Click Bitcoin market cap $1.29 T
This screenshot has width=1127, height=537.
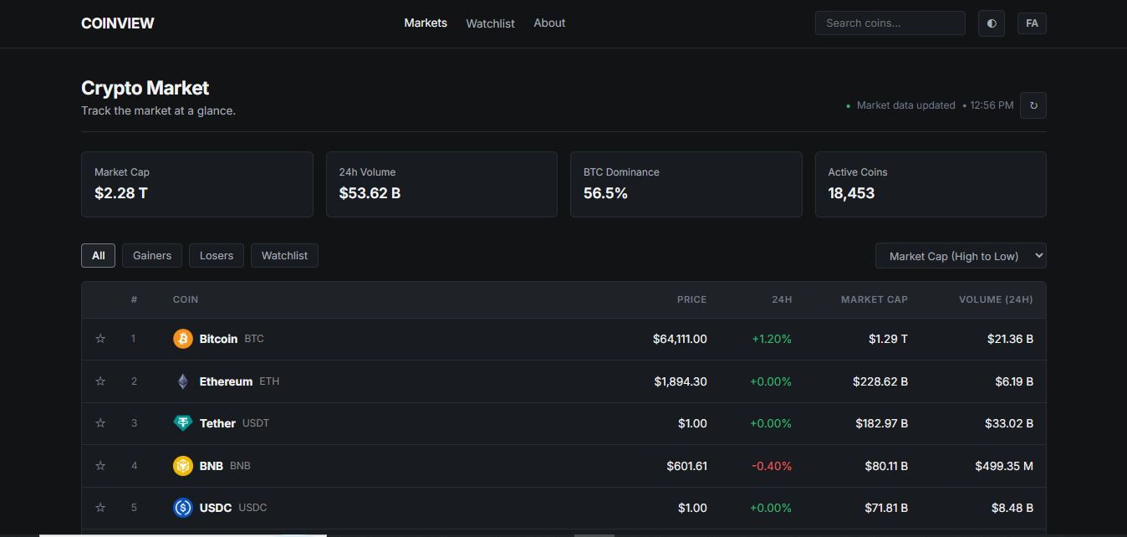click(x=888, y=339)
